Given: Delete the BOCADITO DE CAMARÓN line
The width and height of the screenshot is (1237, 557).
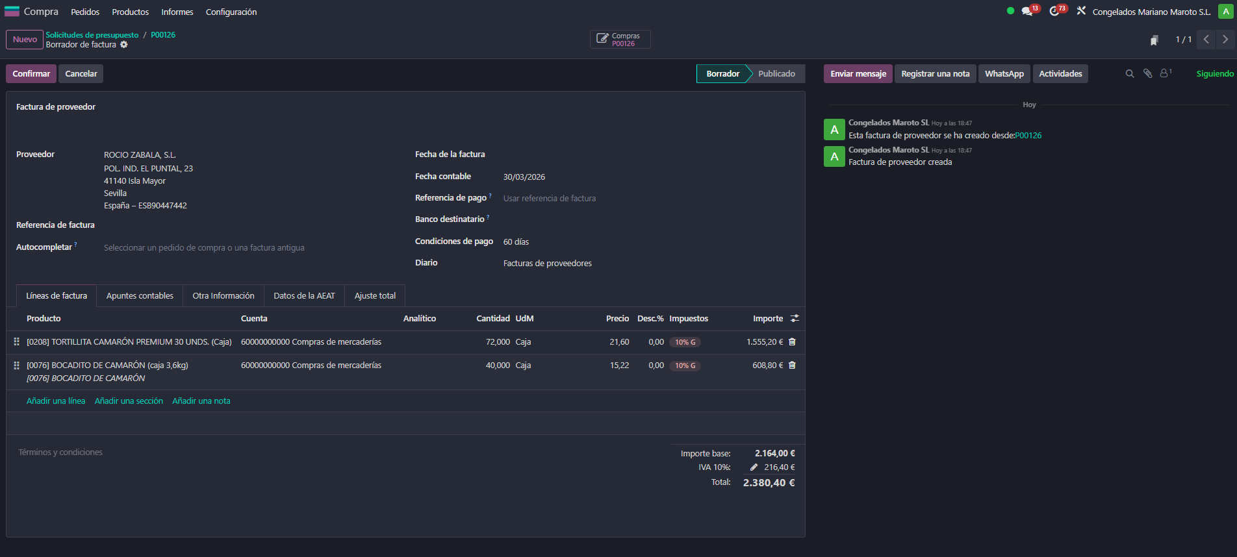Looking at the screenshot, I should click(x=792, y=365).
